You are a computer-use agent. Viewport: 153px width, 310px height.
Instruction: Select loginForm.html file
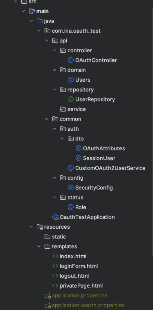(x=79, y=266)
